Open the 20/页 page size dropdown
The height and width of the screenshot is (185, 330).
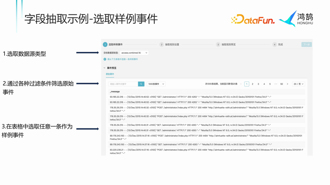coord(298,84)
